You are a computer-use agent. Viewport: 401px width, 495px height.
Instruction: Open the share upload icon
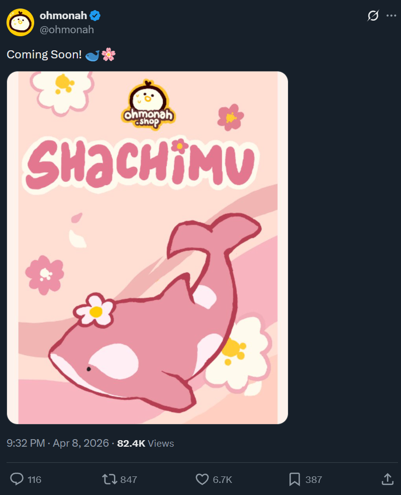(387, 479)
